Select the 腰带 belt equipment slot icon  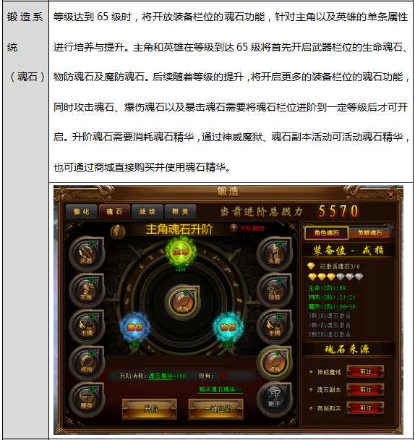[86, 399]
